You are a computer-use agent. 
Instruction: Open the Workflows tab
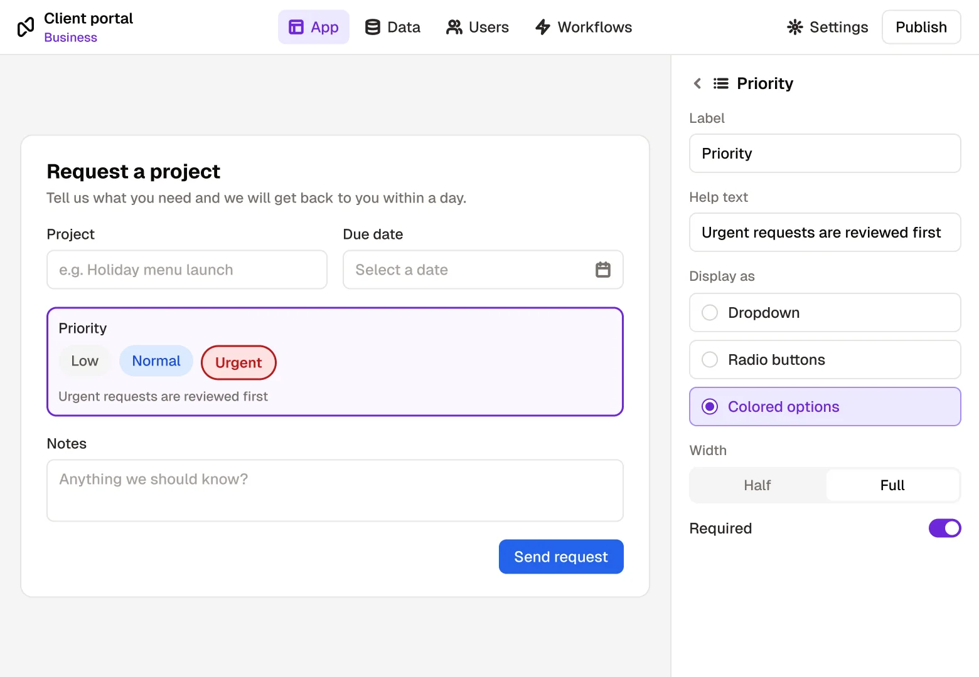pos(584,27)
